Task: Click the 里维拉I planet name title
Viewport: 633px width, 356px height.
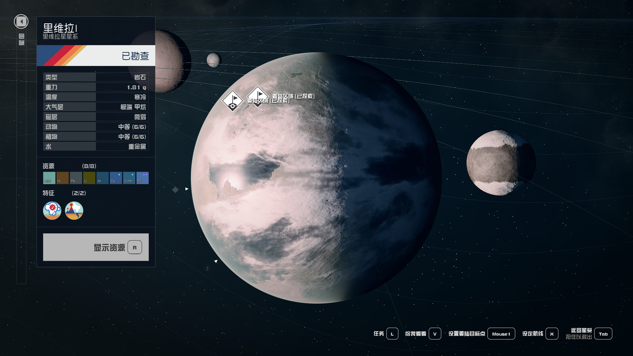Action: coord(60,28)
